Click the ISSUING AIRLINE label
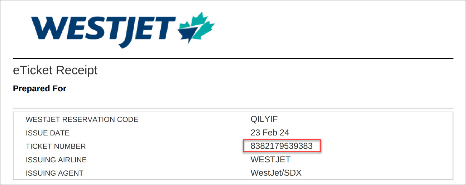The image size is (466, 185). (56, 160)
